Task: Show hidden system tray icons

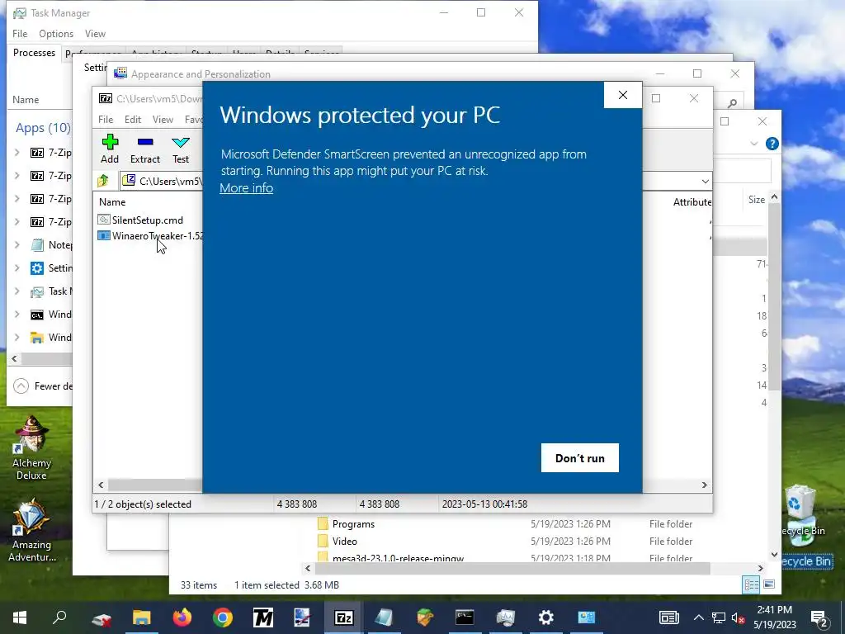Action: [698, 617]
